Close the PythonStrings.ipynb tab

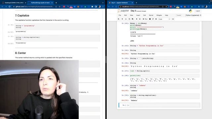click(52, 3)
